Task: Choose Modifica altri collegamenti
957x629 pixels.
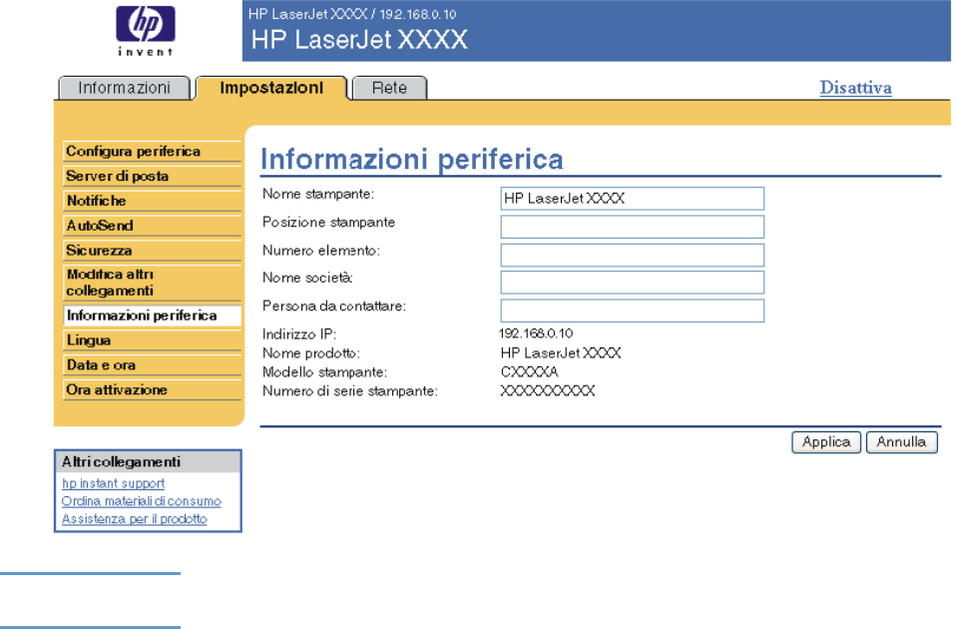Action: point(152,283)
